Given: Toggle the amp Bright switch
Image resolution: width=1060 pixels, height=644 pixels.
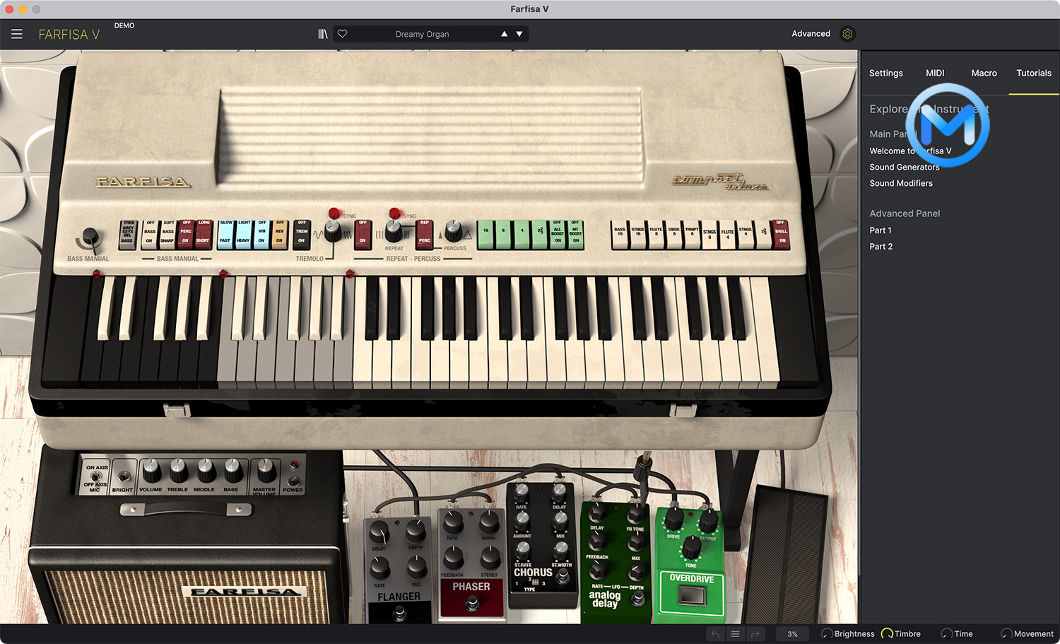Looking at the screenshot, I should coord(124,476).
